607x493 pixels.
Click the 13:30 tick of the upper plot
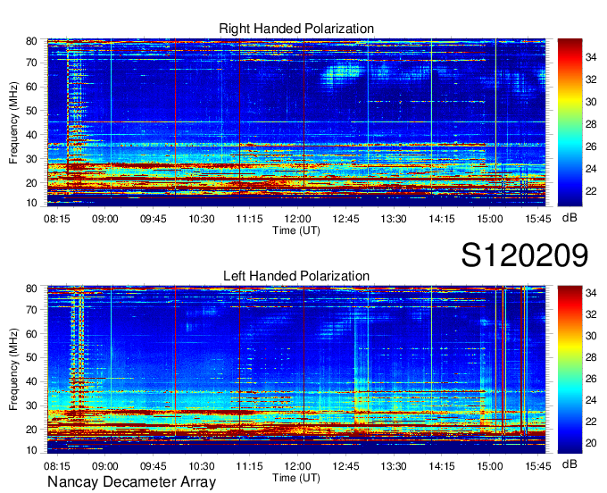pos(394,219)
